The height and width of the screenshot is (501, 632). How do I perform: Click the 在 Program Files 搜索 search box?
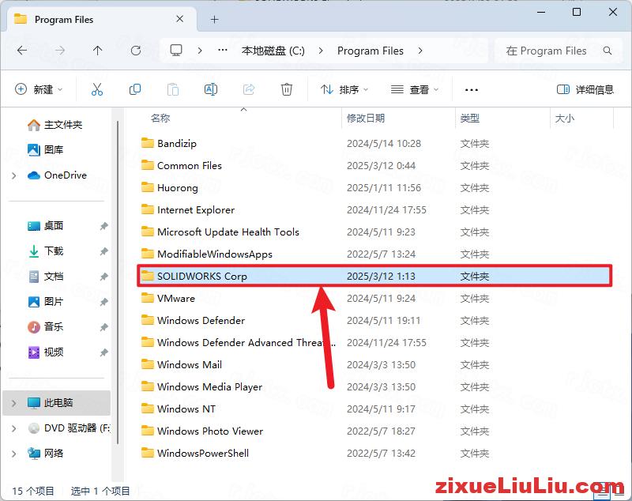point(553,51)
